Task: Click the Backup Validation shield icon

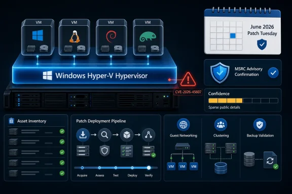Action: click(x=260, y=125)
